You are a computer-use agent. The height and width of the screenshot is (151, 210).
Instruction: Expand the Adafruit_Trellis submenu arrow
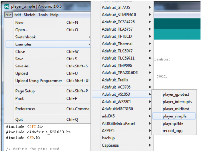(150, 80)
